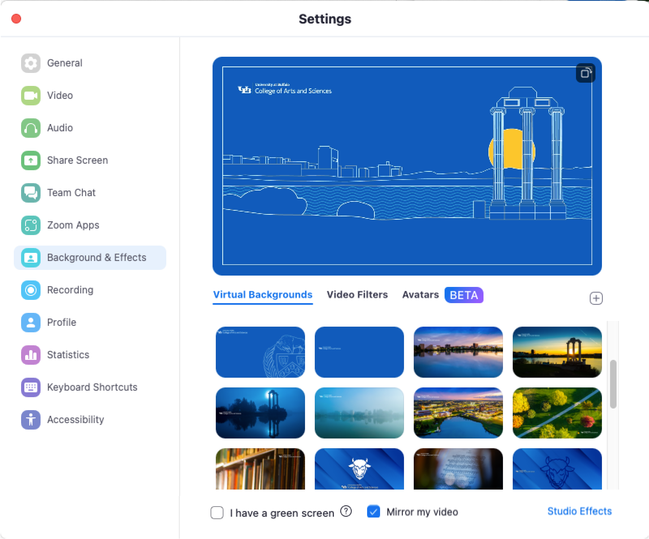Screen dimensions: 649x539
Task: Open Audio settings headphones icon
Action: pos(31,128)
